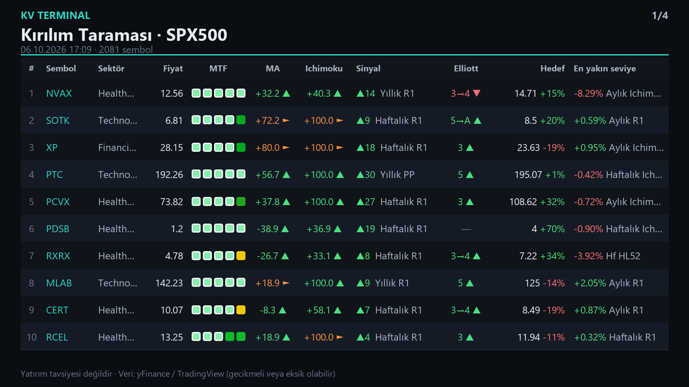Click the up arrow beside +56.7 in PTC row

click(x=286, y=175)
